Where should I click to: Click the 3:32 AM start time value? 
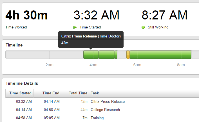coord(96,15)
